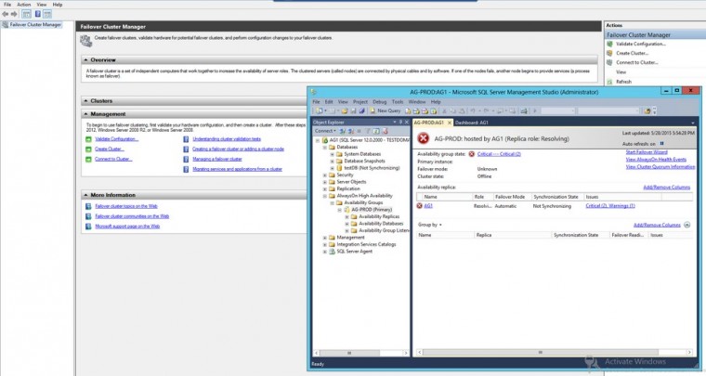Viewport: 706px width, 376px height.
Task: Select AG-PROD (Primary) availability group
Action: coord(372,210)
